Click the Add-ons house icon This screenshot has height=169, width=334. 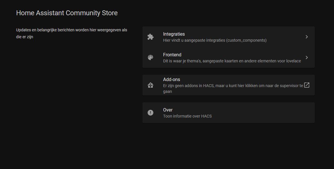pos(150,85)
